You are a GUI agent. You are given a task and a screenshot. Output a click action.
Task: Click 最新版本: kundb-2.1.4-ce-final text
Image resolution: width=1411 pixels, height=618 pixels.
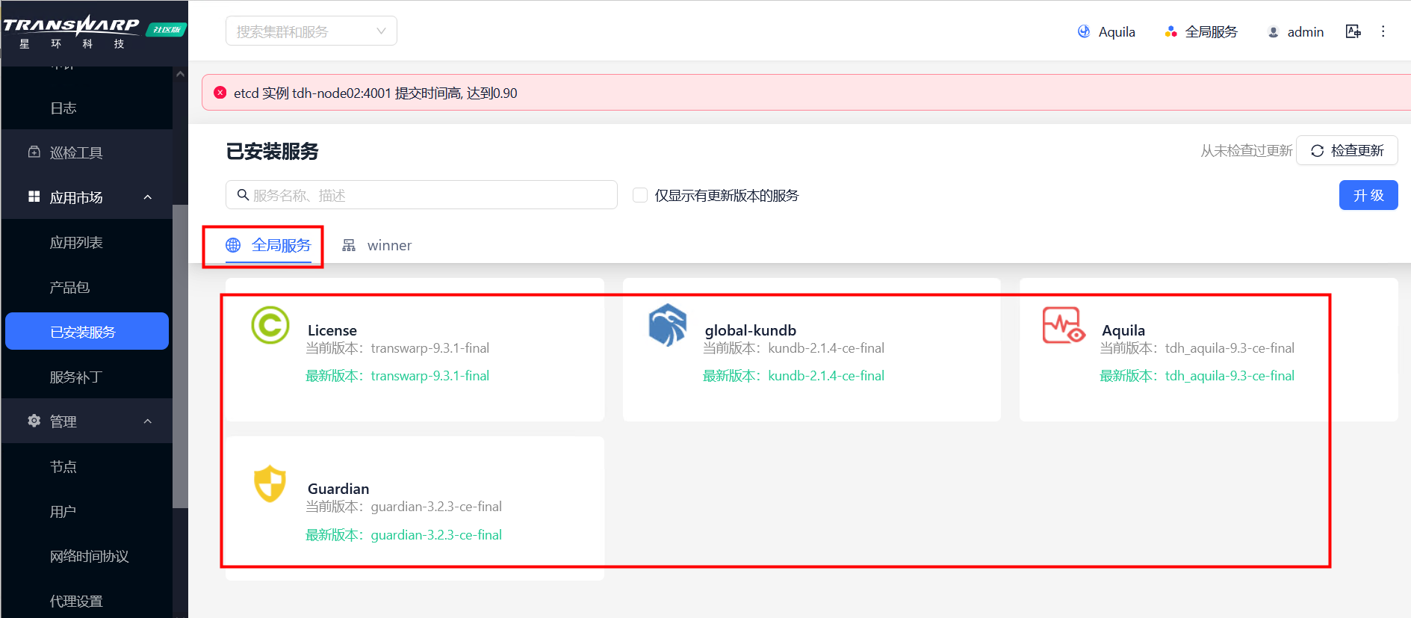tap(793, 375)
